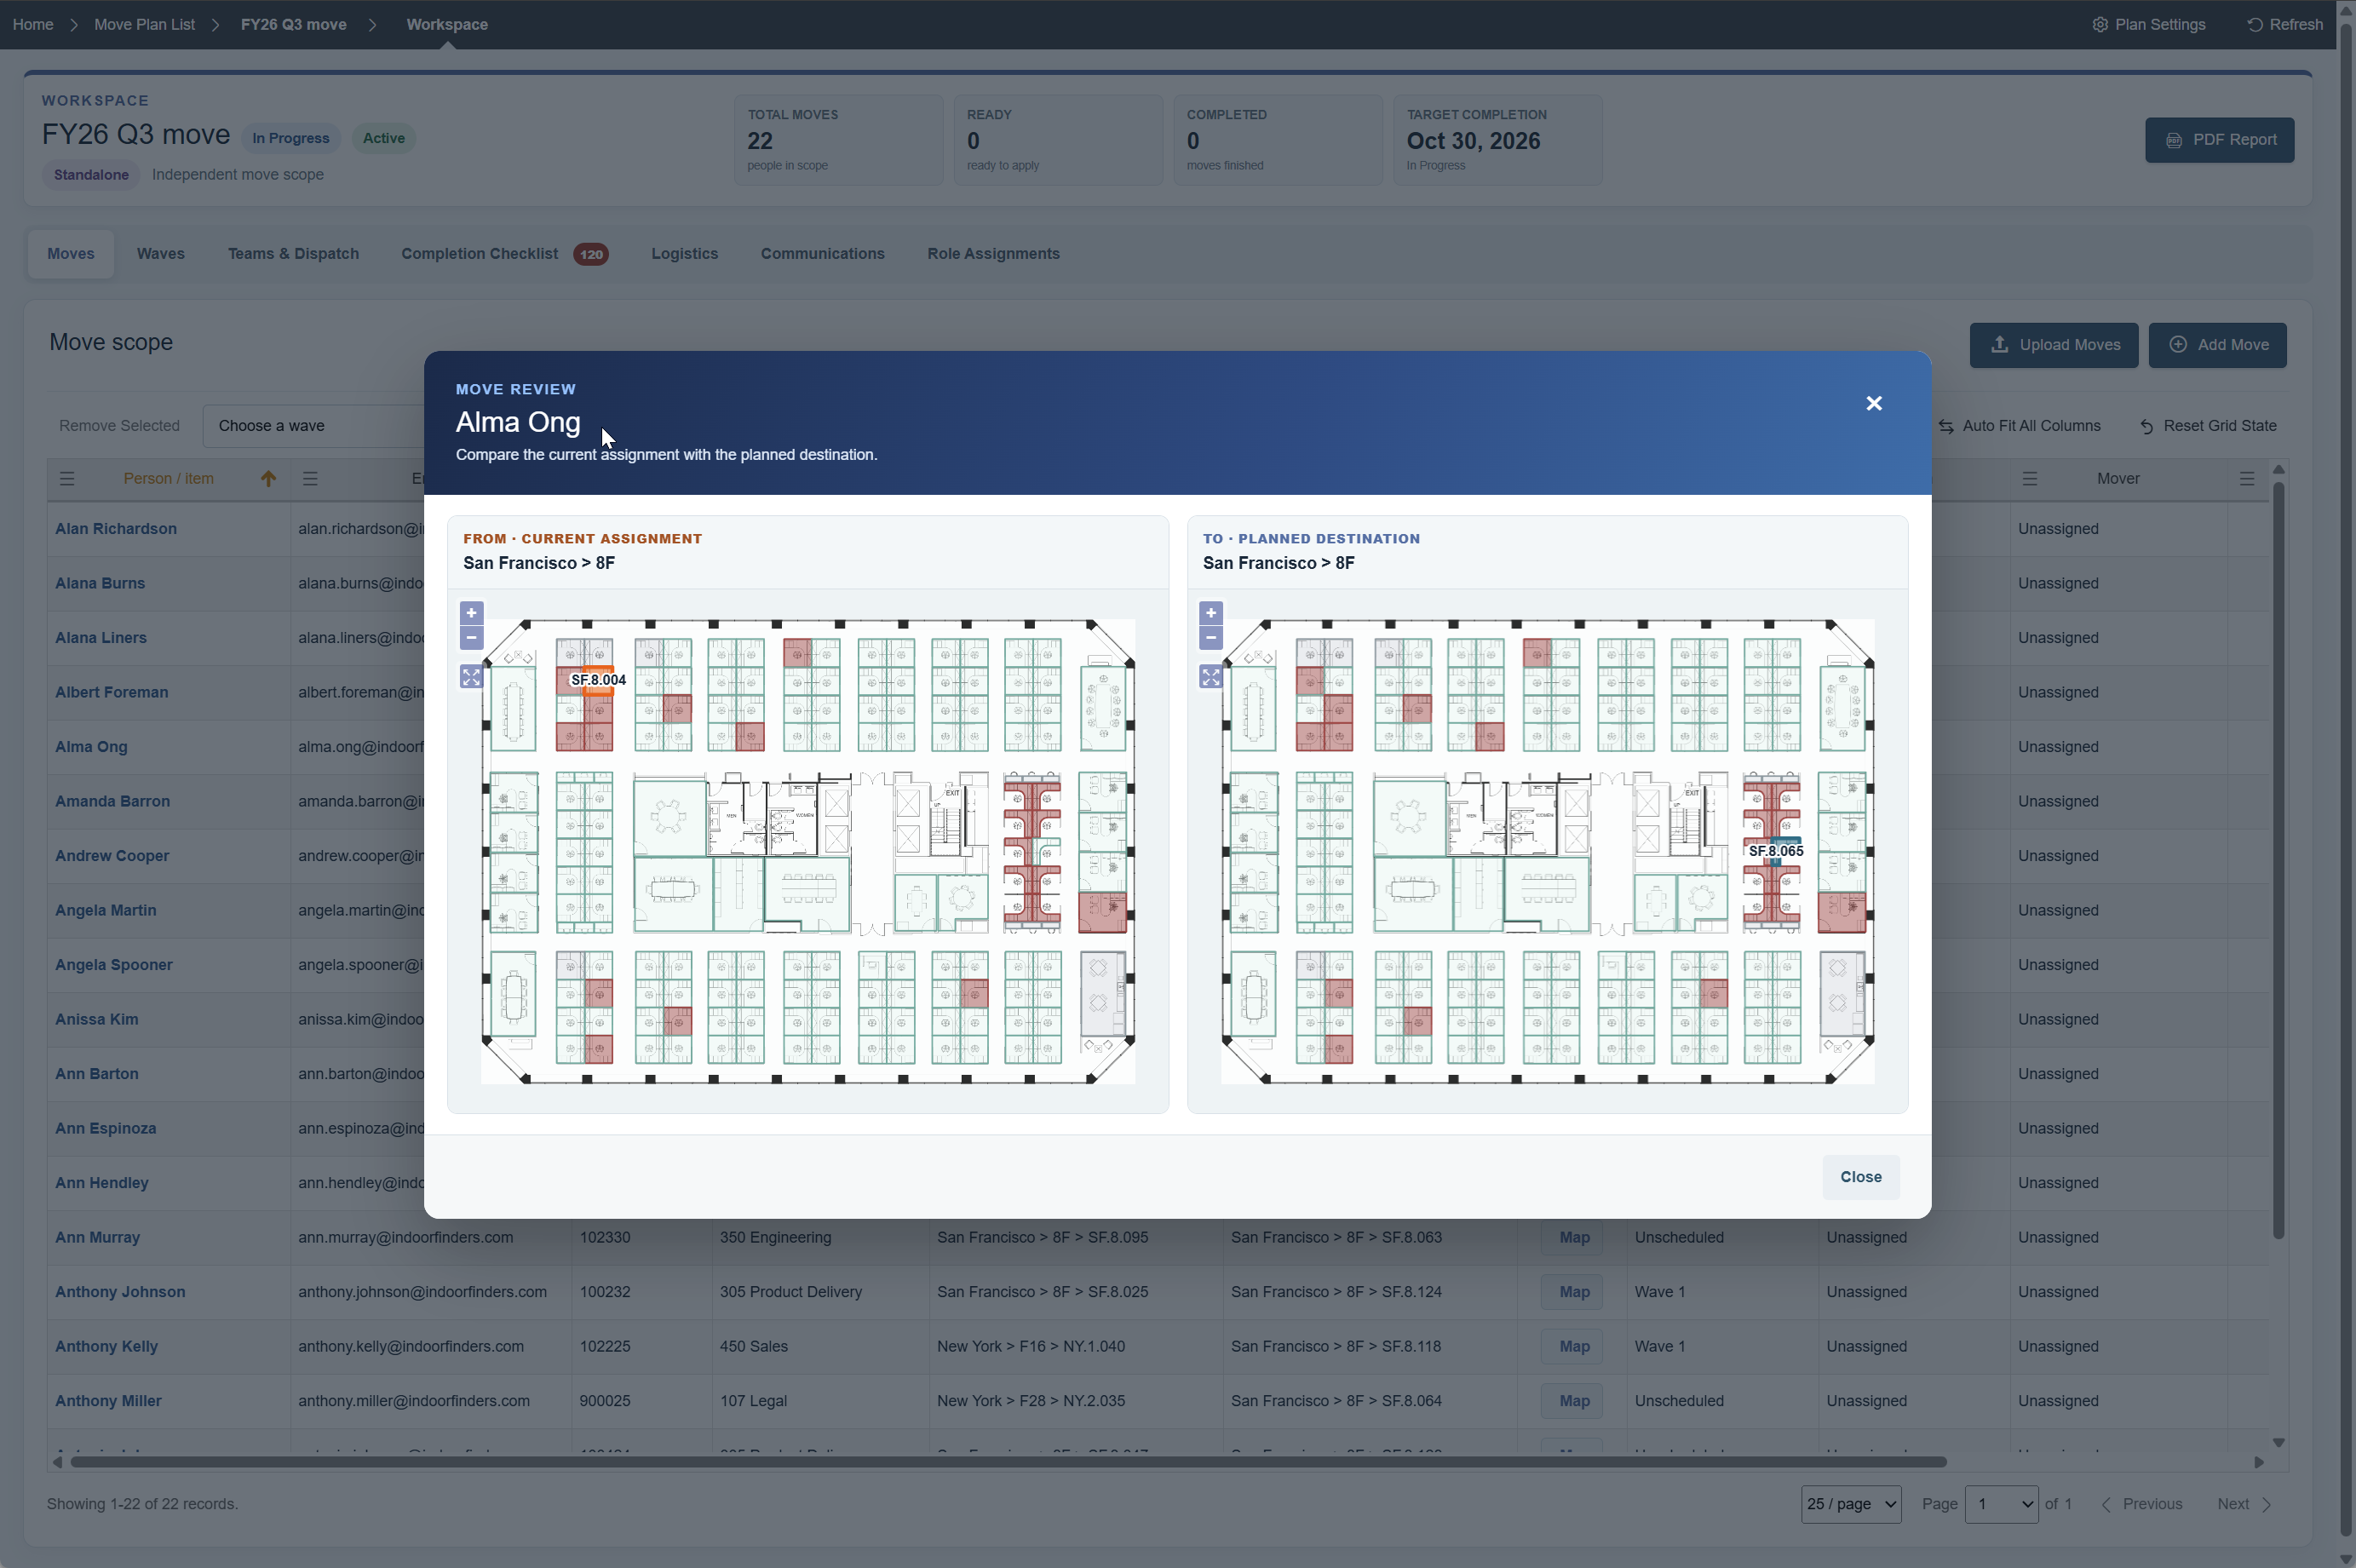
Task: Open the page number dropdown
Action: pos(2000,1504)
